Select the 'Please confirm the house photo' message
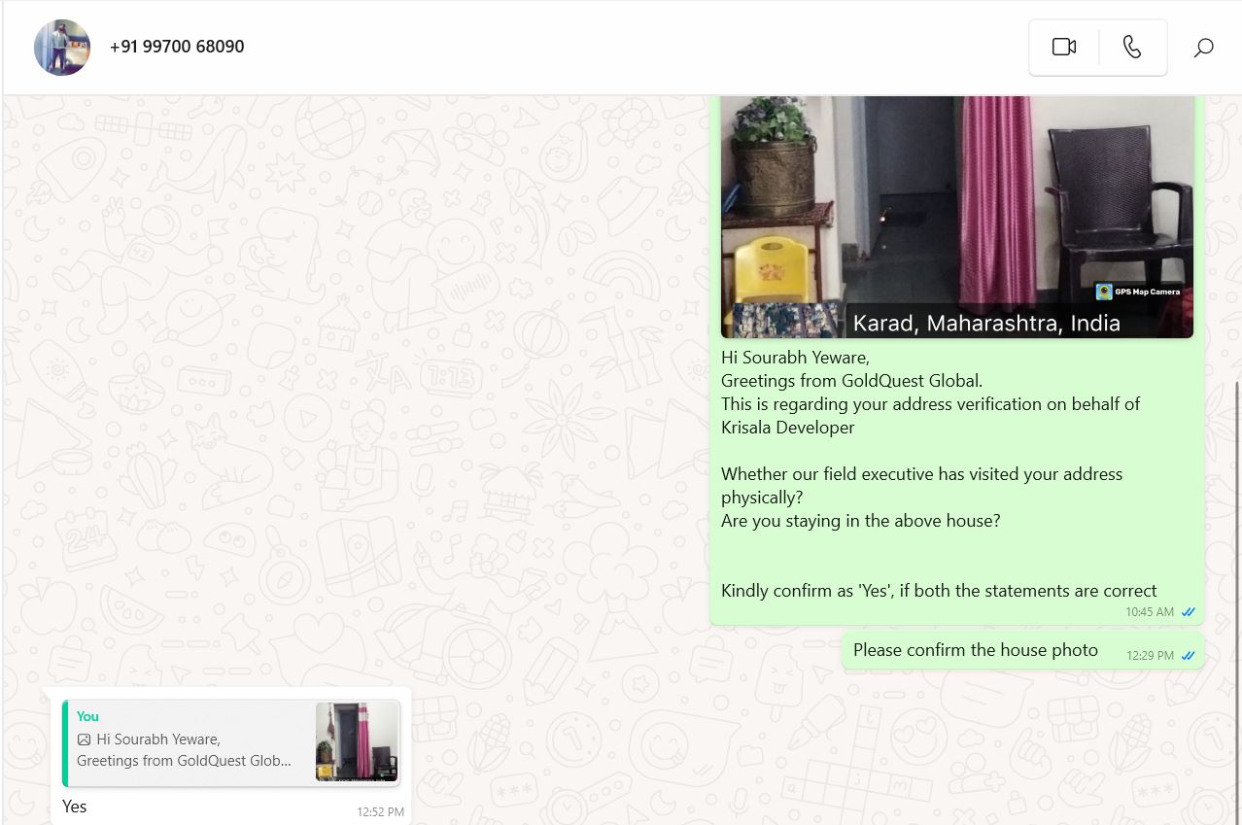Screen dimensions: 1242x825 (975, 650)
